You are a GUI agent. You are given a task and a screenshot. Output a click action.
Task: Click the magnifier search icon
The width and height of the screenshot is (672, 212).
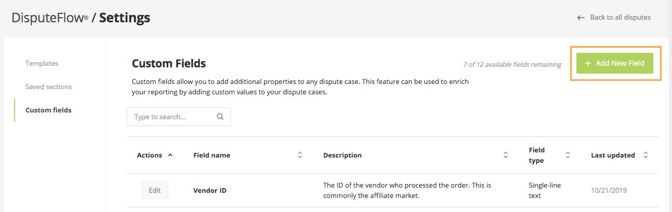tap(220, 117)
